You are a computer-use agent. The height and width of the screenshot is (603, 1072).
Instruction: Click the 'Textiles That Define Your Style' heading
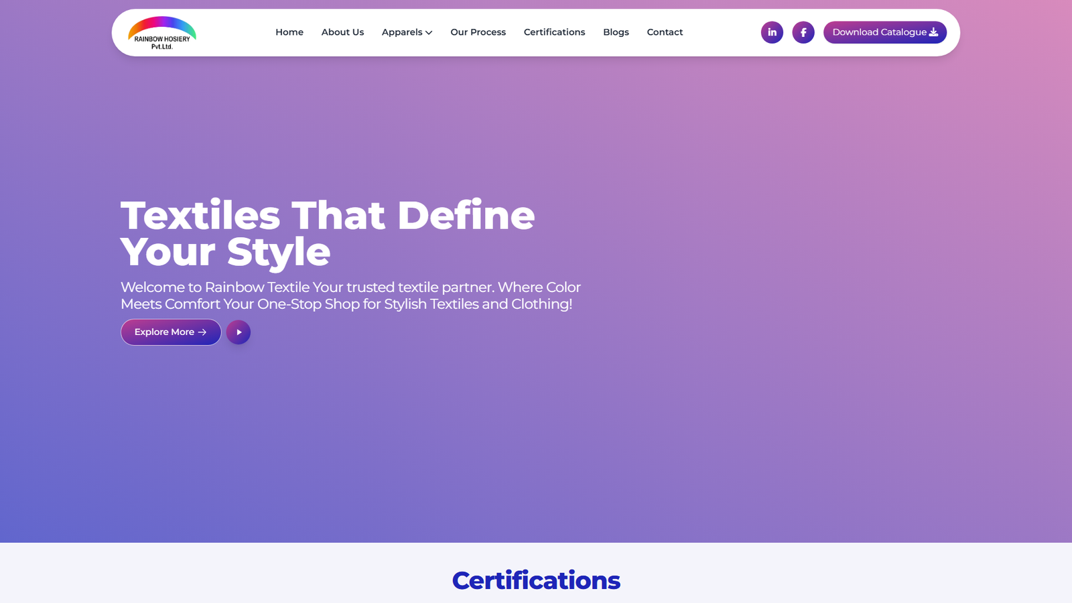coord(327,233)
